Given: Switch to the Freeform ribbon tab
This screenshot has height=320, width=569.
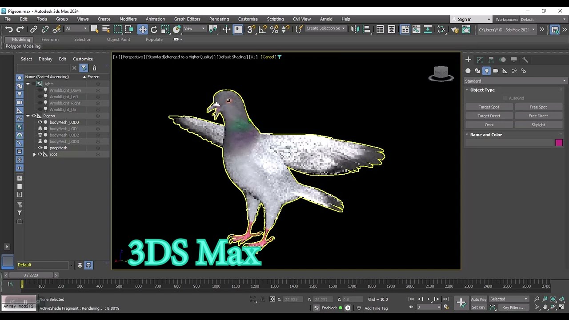Looking at the screenshot, I should 50,40.
